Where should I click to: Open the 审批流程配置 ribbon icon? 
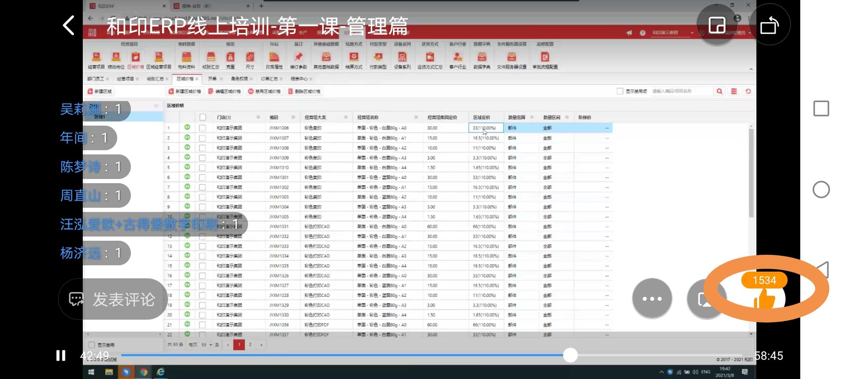[x=545, y=60]
